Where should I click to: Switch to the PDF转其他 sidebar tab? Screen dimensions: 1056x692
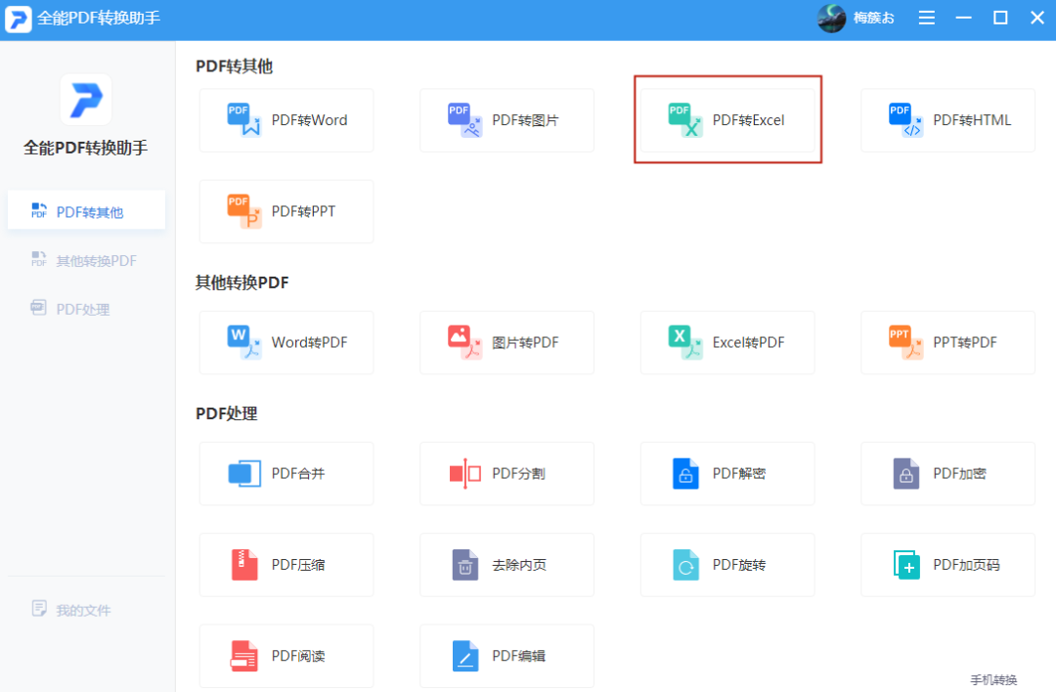86,211
